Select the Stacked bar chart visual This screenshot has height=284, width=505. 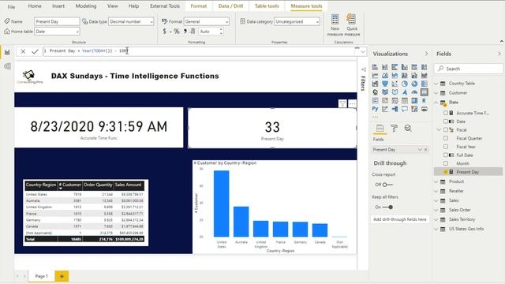point(376,67)
